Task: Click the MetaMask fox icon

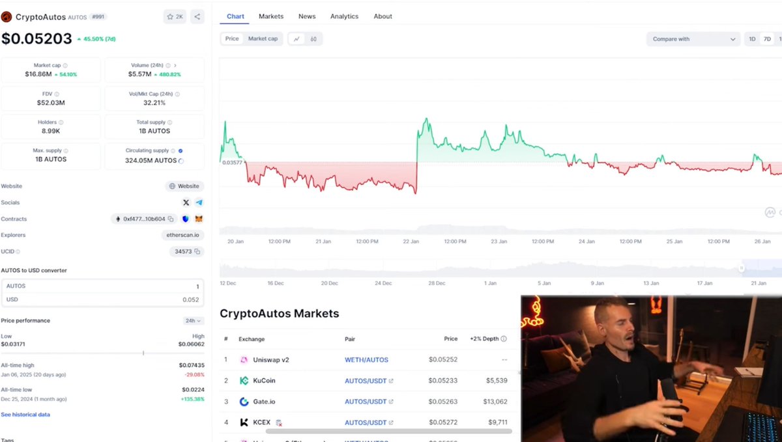Action: (x=199, y=219)
